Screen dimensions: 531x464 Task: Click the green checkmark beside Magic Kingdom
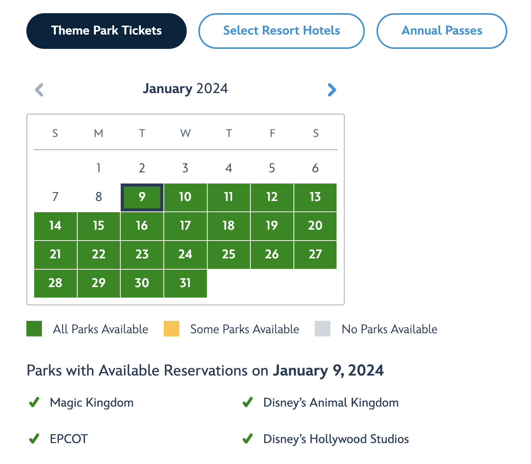coord(34,402)
